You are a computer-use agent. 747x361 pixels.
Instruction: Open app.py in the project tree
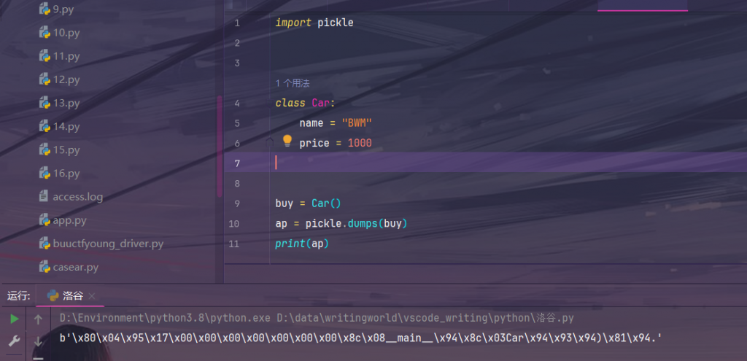coord(63,220)
